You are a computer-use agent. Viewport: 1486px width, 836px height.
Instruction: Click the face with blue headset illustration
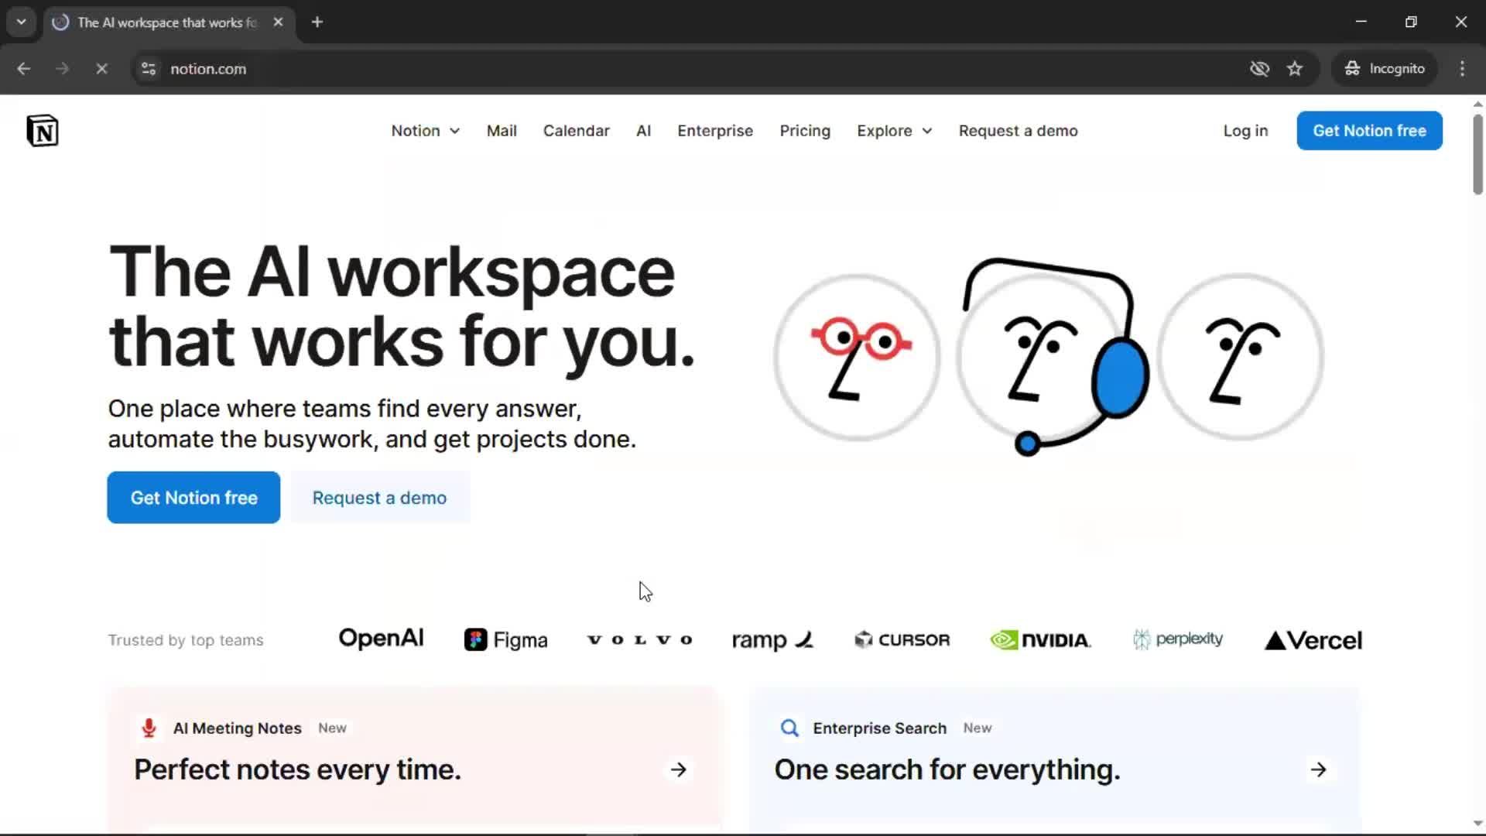pos(1053,357)
